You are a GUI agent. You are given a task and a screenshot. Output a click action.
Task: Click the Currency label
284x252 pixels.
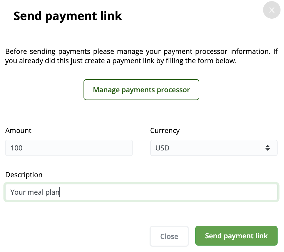coord(165,131)
